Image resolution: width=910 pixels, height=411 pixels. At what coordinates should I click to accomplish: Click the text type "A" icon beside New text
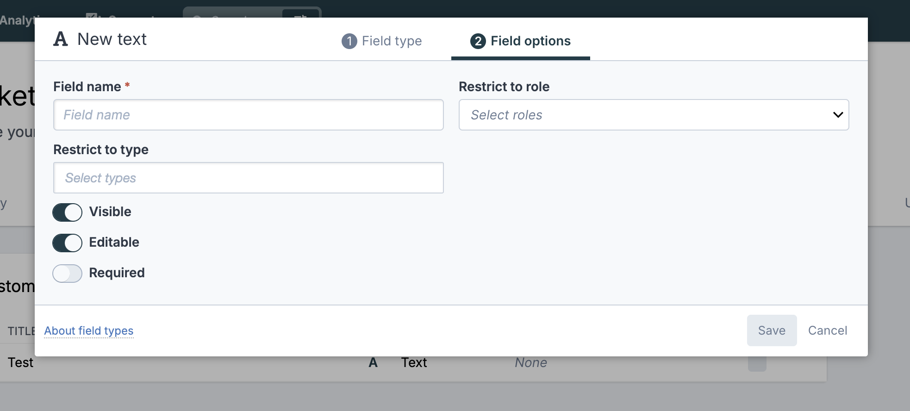[61, 39]
